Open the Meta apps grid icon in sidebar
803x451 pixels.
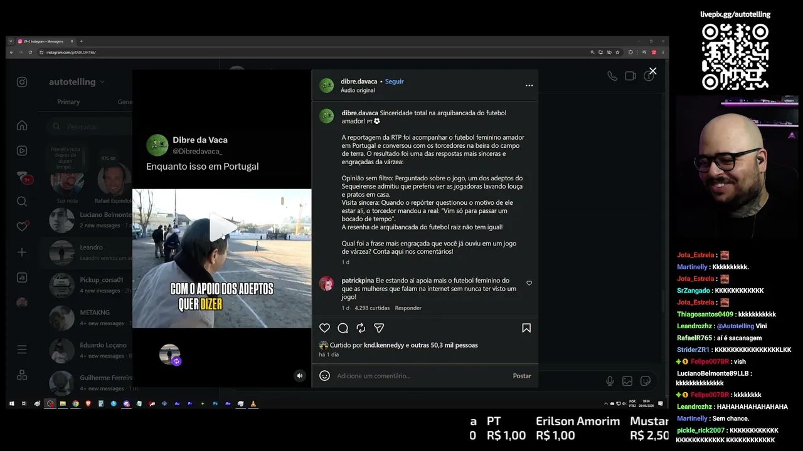pyautogui.click(x=22, y=375)
